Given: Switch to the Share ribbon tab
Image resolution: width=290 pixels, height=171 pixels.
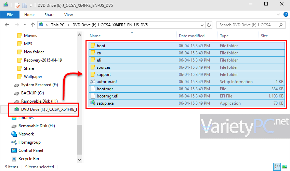Looking at the screenshot, I should (49, 15).
